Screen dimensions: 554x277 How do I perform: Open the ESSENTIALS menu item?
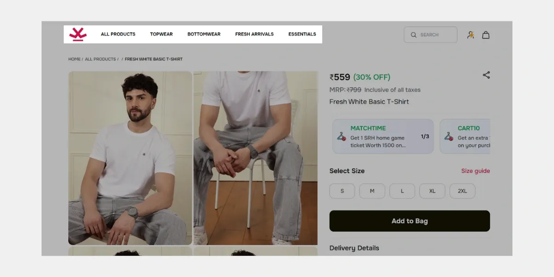point(302,34)
